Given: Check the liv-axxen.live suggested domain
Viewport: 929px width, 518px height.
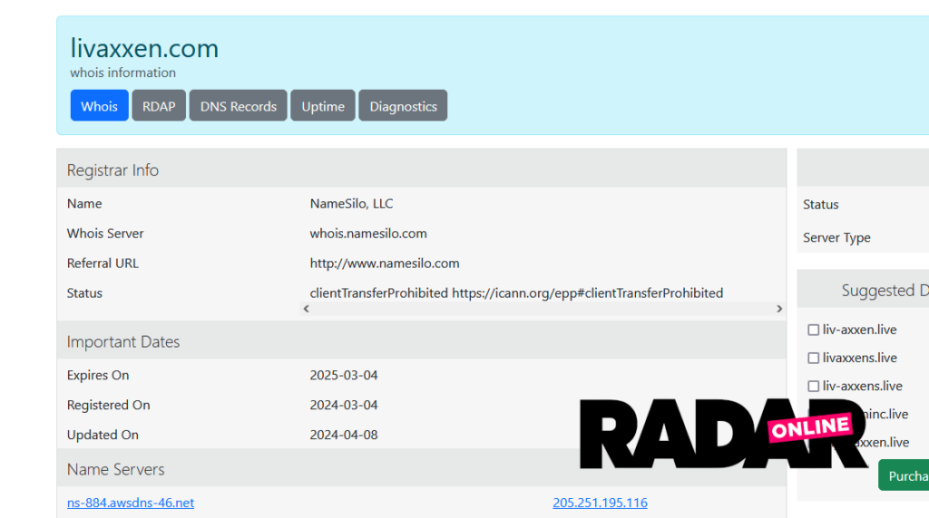Looking at the screenshot, I should [814, 331].
